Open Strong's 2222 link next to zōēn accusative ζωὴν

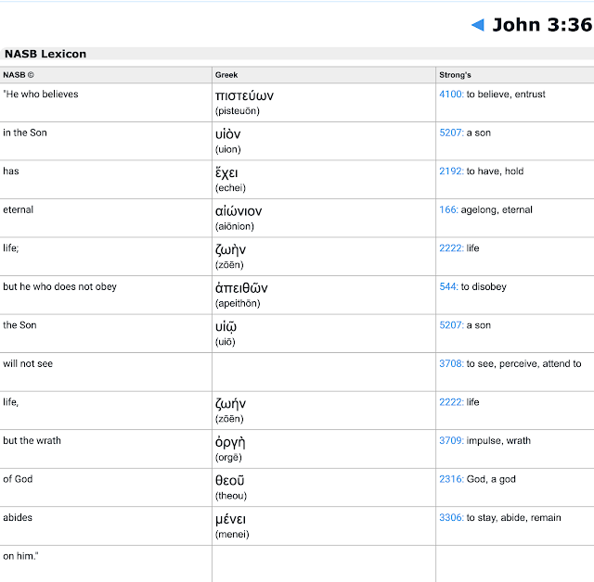pos(451,248)
